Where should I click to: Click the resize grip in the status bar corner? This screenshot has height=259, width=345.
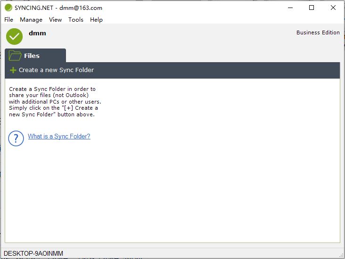341,255
